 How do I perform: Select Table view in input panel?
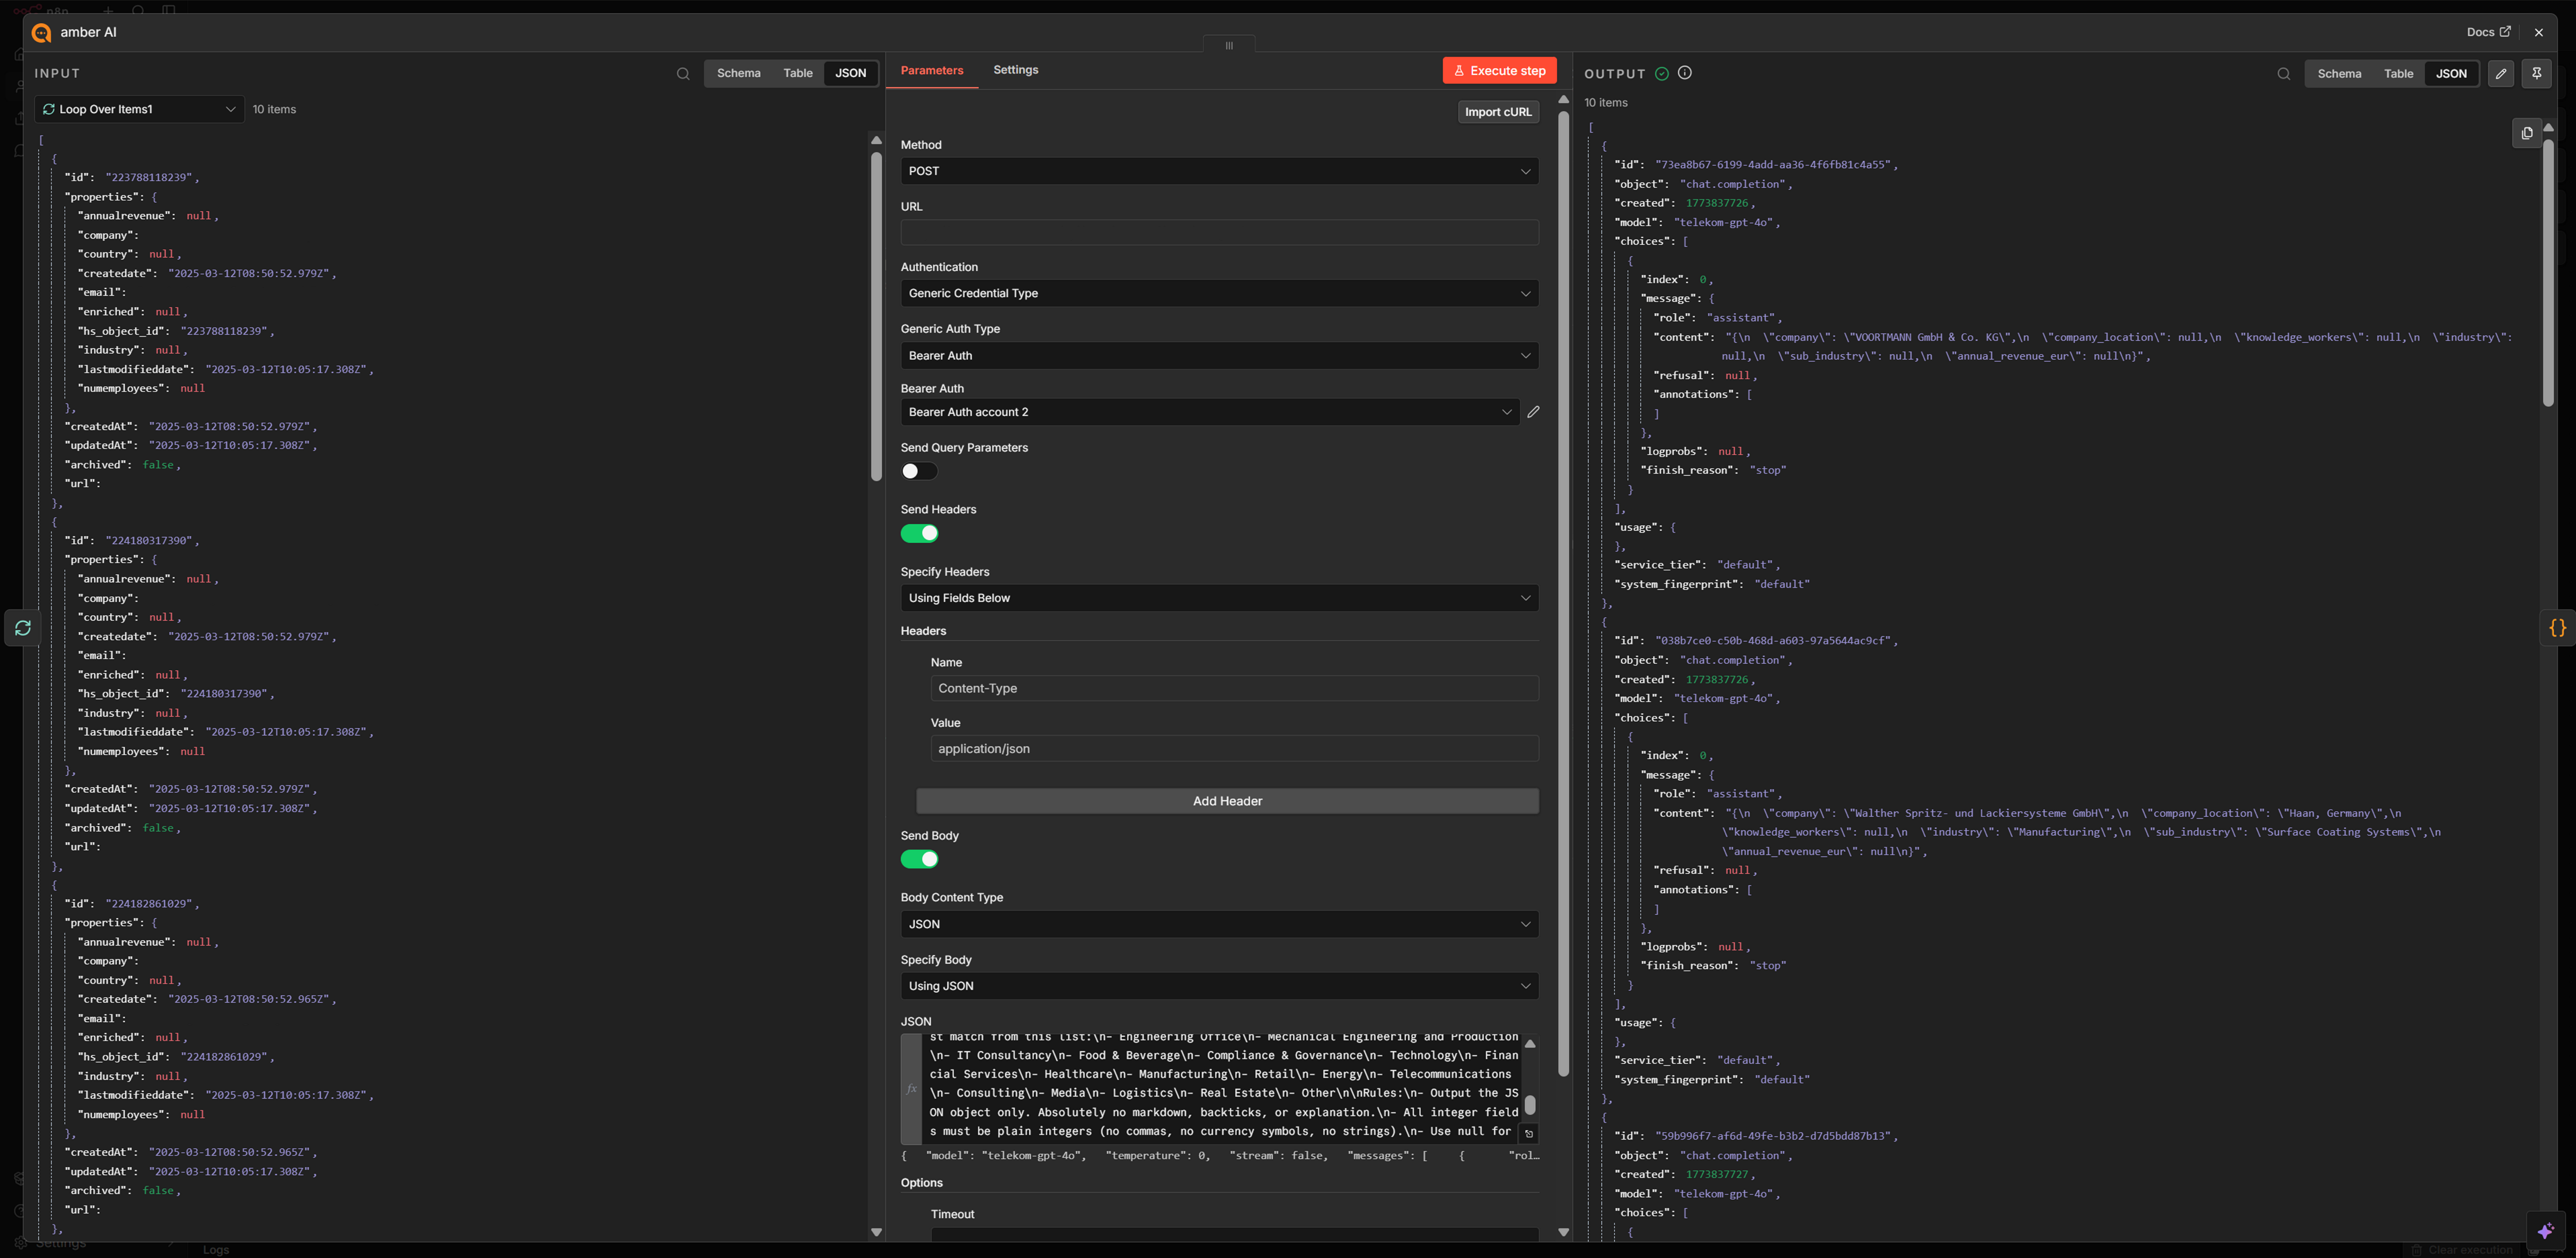[797, 74]
